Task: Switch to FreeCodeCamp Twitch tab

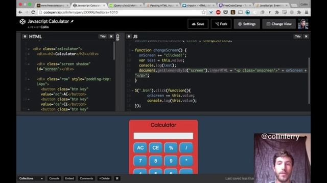Action: click(235, 6)
